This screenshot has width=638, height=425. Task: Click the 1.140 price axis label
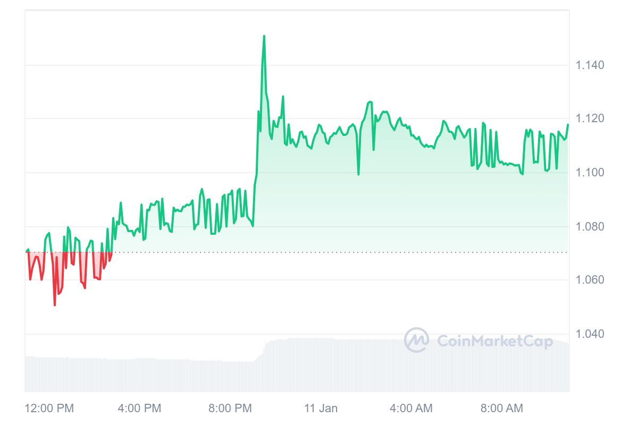pyautogui.click(x=590, y=65)
